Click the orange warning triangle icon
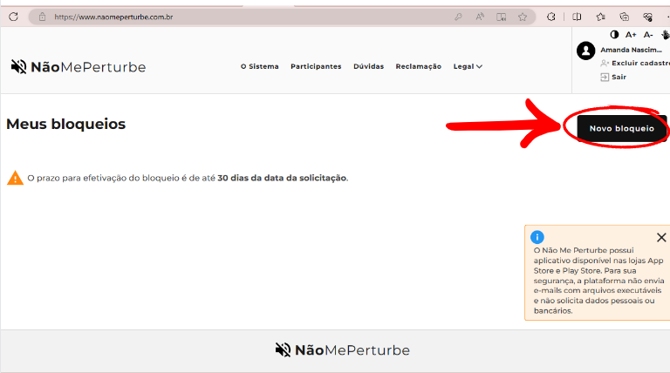 [x=15, y=178]
